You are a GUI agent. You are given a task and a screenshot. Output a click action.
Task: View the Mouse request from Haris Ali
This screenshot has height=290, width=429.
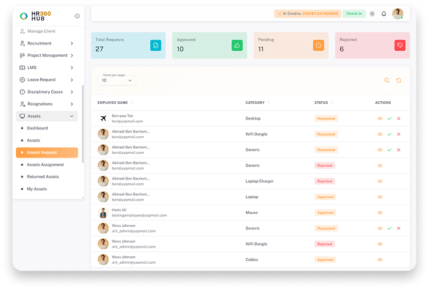pos(380,212)
